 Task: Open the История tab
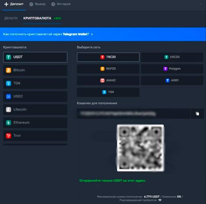point(61,4)
